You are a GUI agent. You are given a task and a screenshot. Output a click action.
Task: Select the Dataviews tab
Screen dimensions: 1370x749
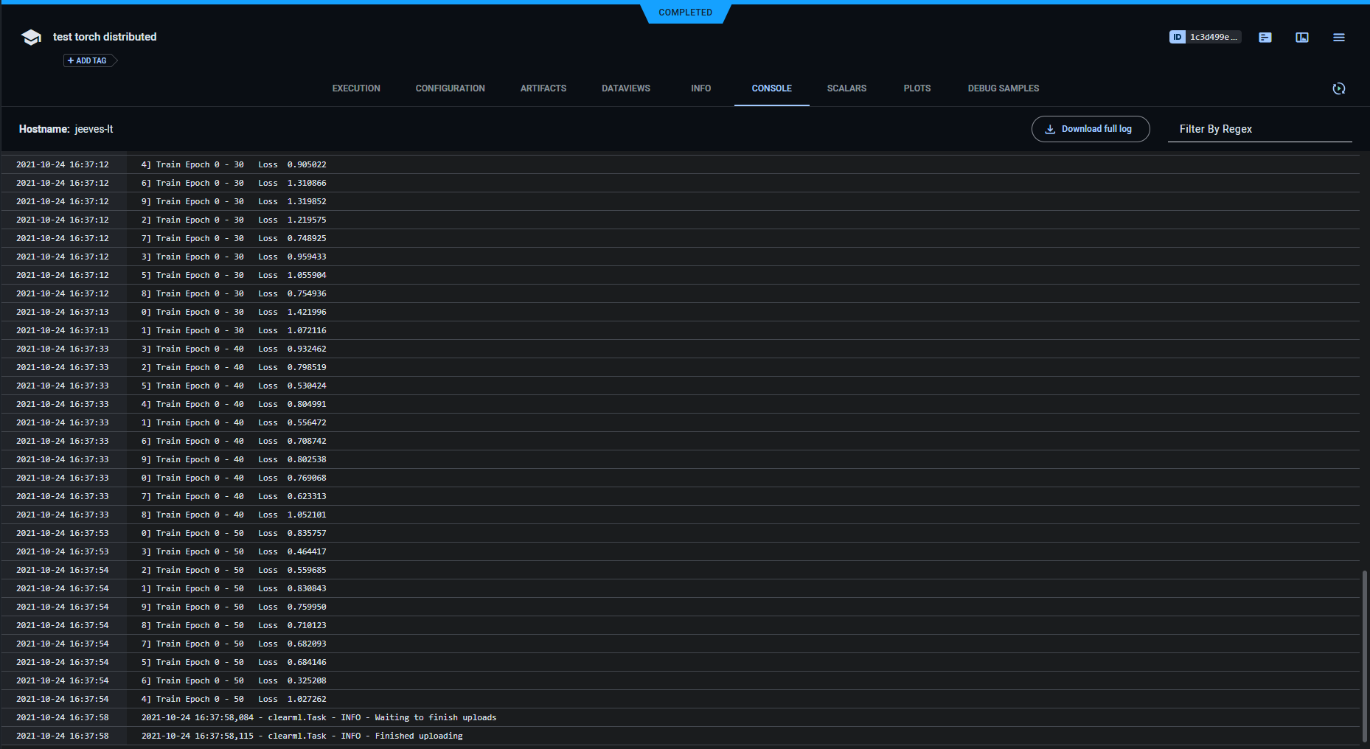pos(626,88)
